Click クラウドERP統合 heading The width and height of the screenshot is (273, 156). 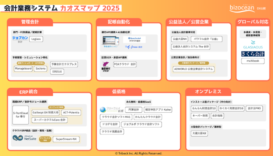[x=32, y=131]
